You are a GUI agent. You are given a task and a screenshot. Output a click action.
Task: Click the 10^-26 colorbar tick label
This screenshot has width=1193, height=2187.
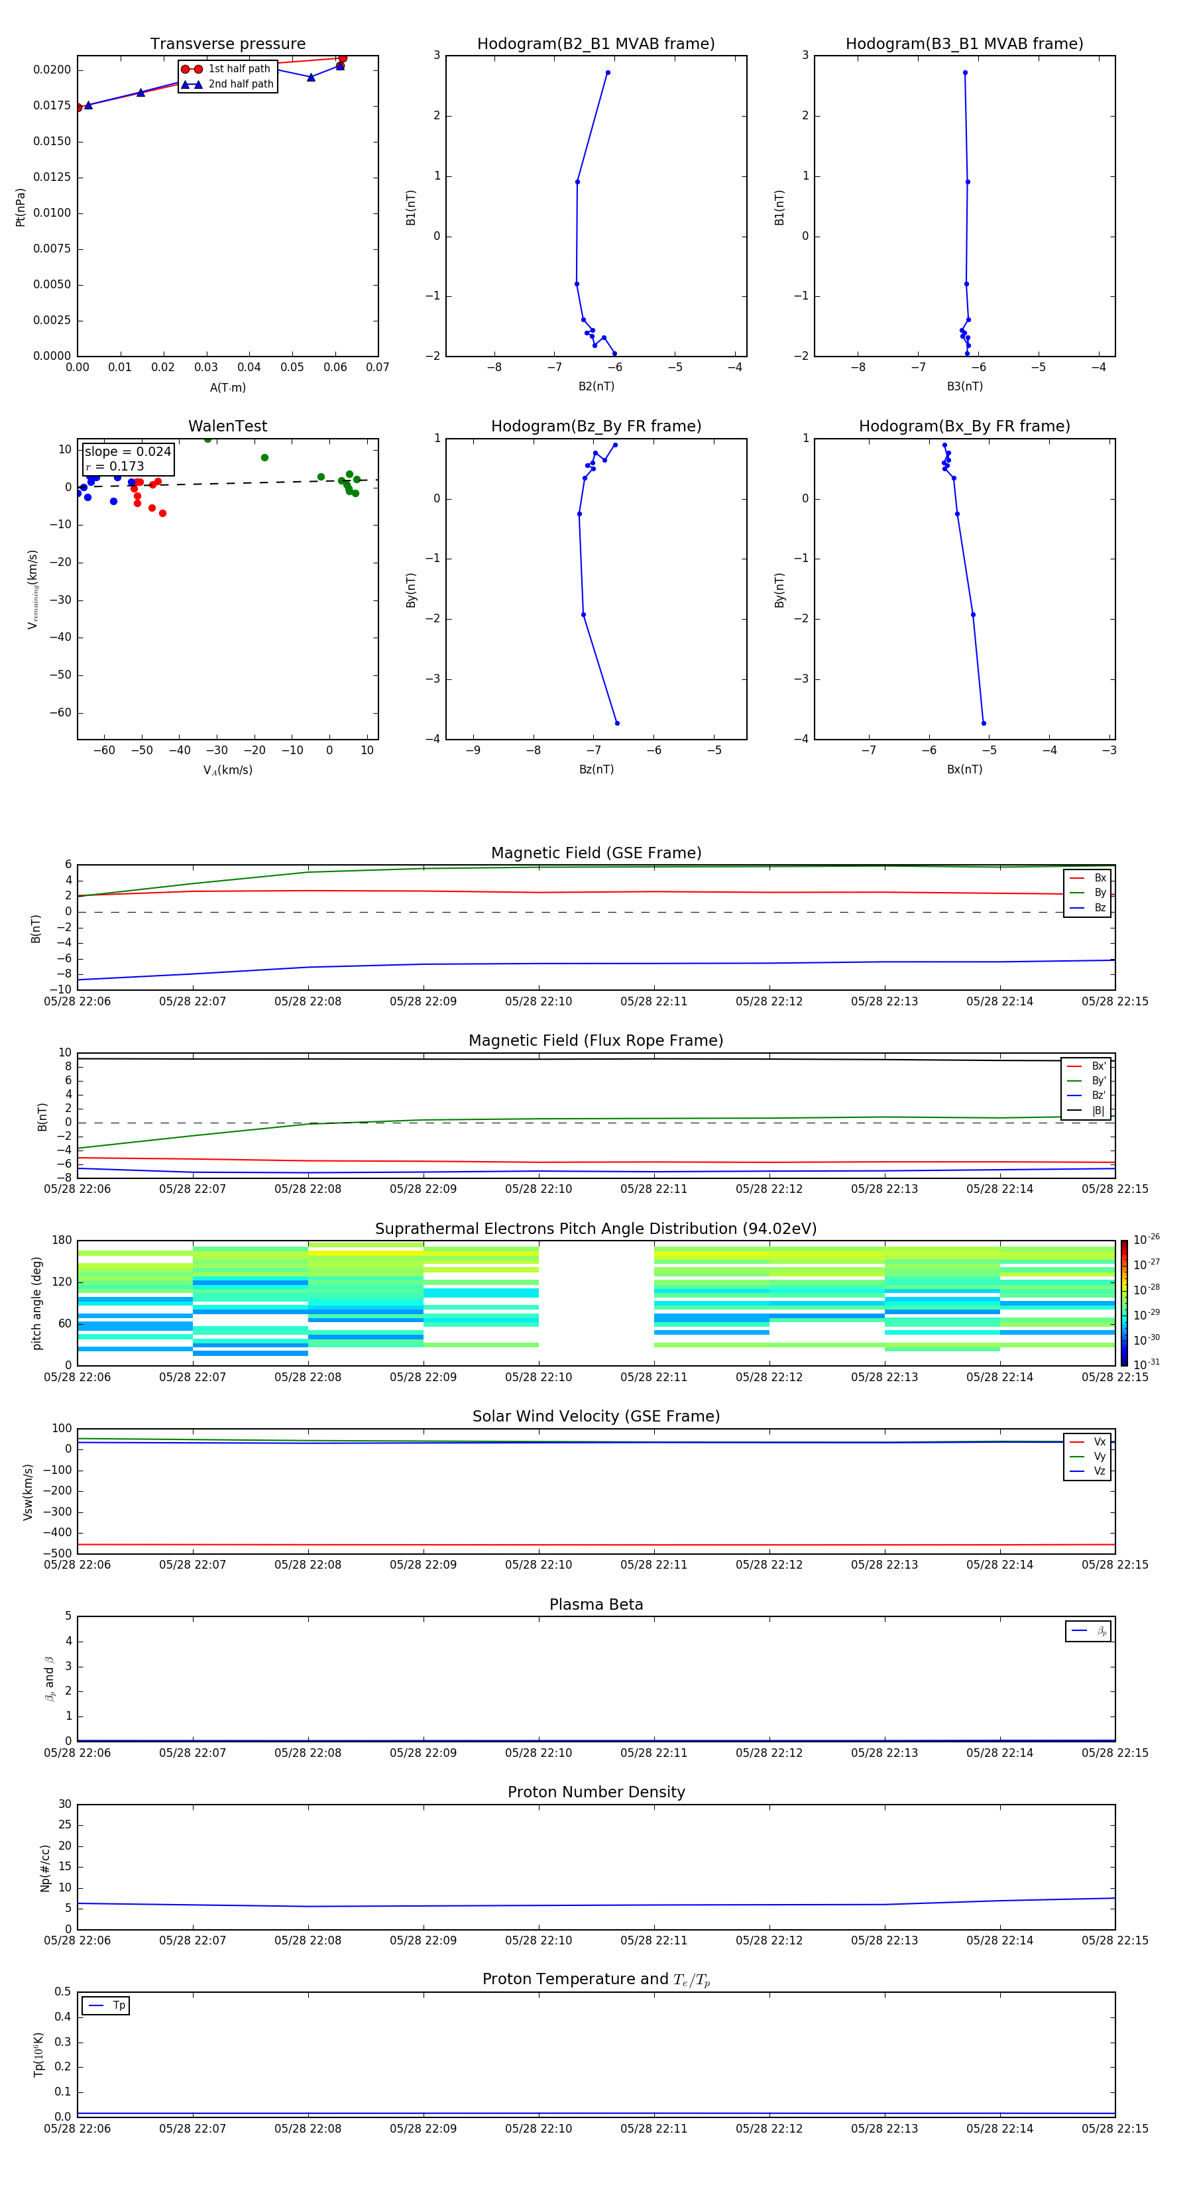click(1147, 1239)
